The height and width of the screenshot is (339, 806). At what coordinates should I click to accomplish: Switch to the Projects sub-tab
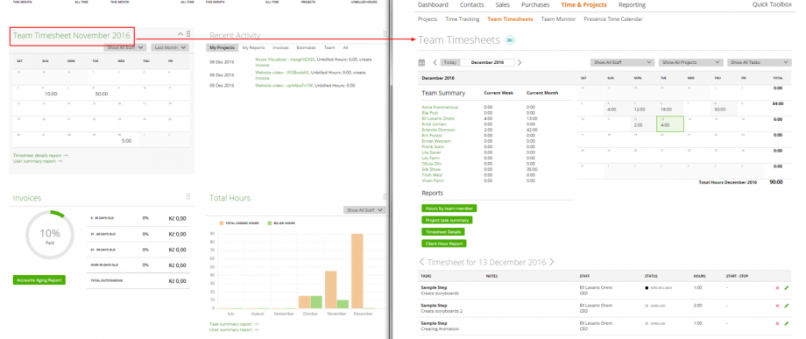point(428,19)
